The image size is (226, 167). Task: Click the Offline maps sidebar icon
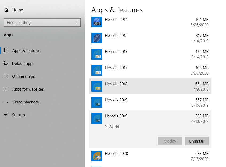[x=6, y=76]
